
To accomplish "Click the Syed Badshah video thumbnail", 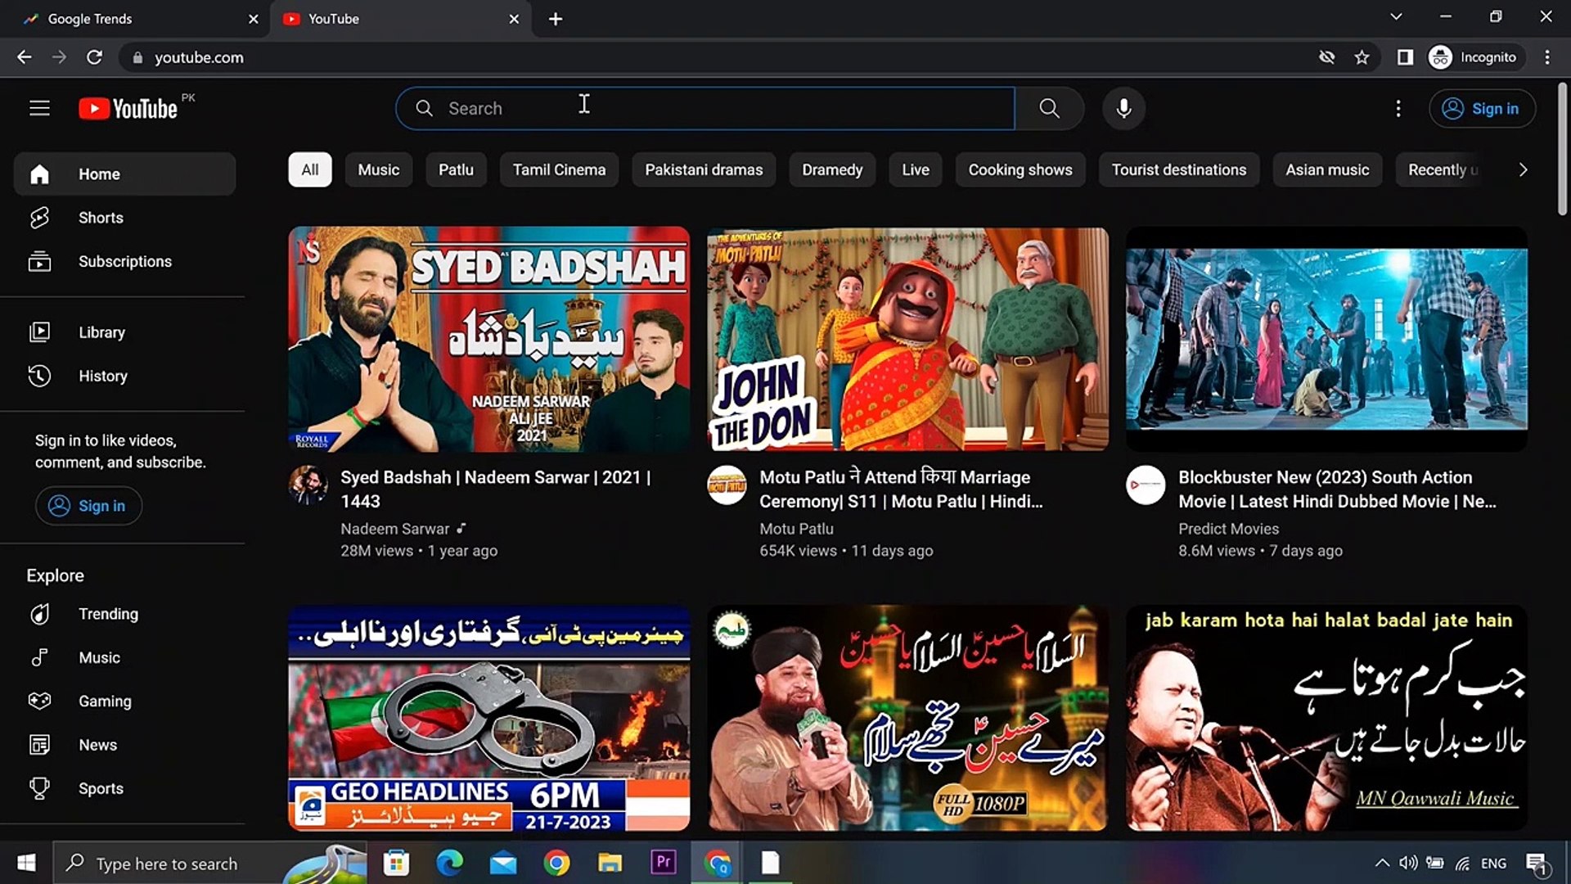I will pyautogui.click(x=488, y=339).
